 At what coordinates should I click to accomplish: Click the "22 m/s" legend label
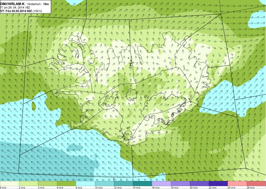(x=213, y=187)
